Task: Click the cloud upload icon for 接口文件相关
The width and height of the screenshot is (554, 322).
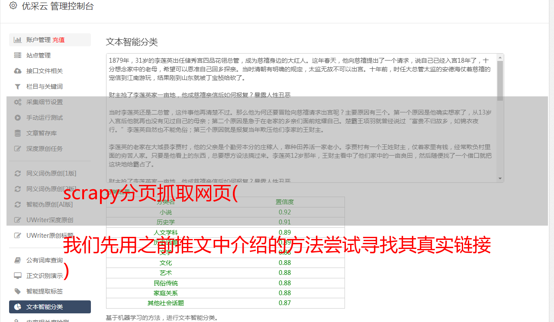Action: click(x=18, y=71)
